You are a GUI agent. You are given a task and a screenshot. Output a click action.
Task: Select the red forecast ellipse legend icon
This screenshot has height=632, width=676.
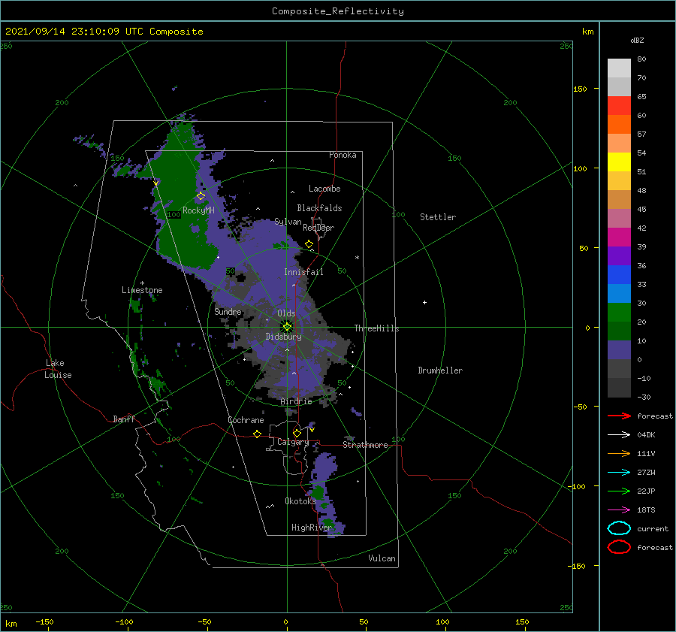pyautogui.click(x=619, y=547)
